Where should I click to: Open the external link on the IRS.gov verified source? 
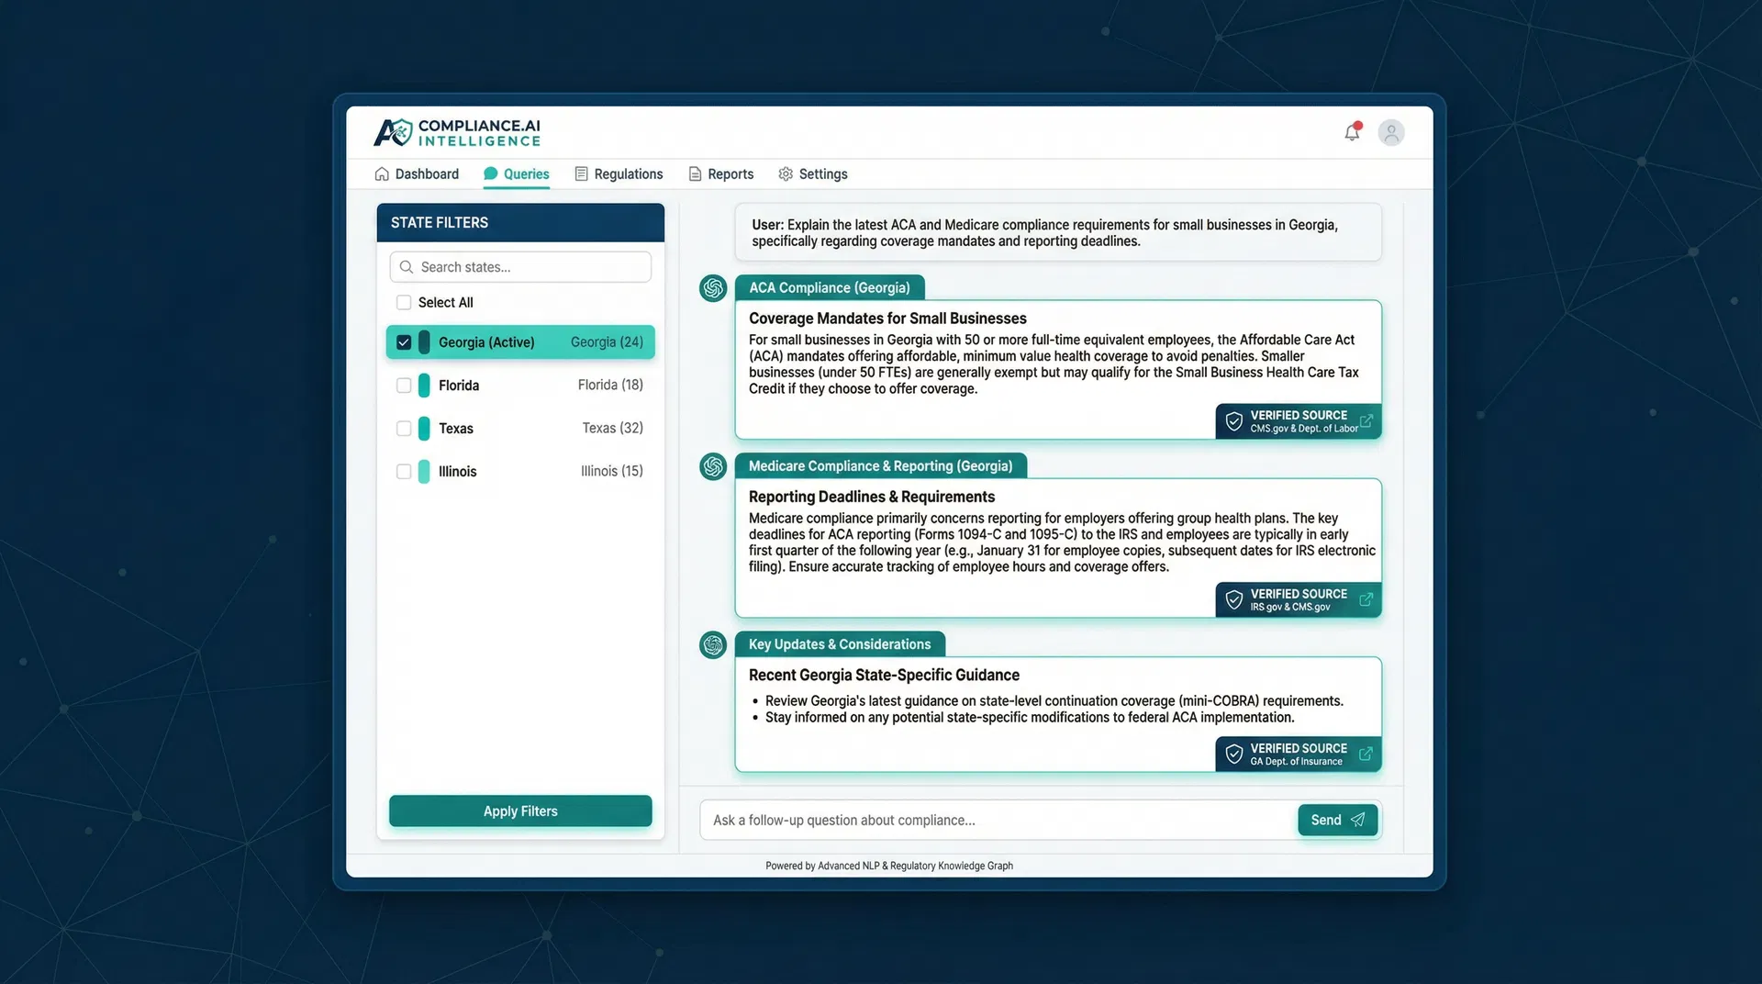pos(1366,599)
